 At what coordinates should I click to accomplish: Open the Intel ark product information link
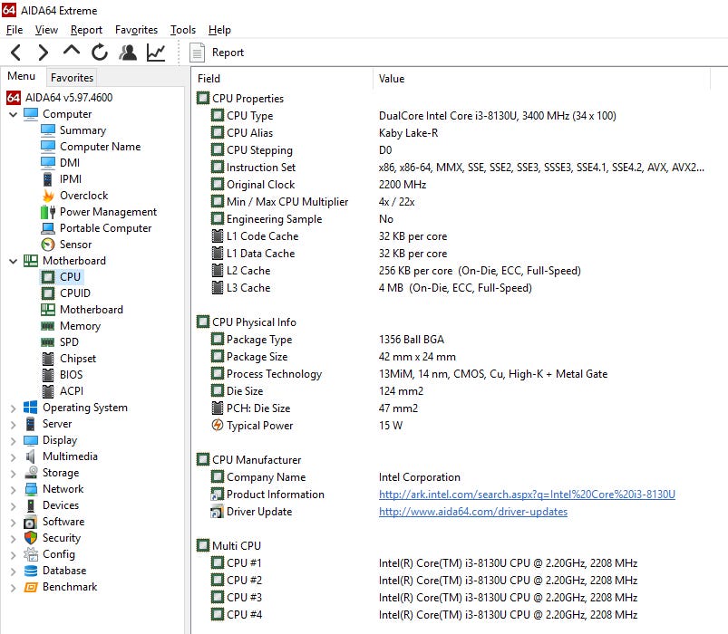[527, 495]
